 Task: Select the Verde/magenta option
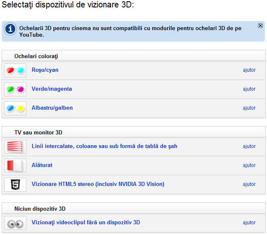(52, 89)
